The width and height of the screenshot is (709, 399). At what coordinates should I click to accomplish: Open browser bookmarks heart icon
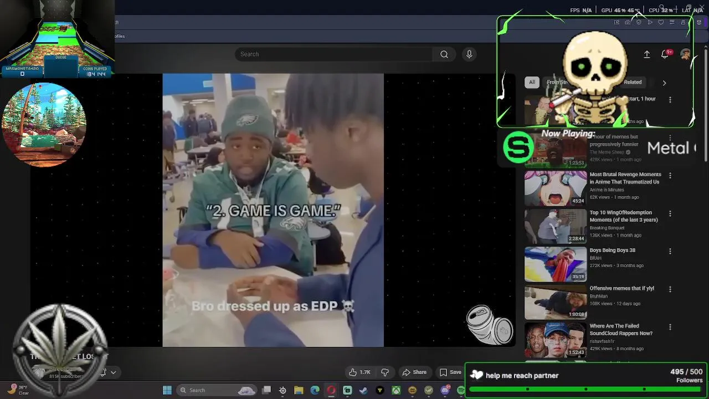(x=661, y=22)
